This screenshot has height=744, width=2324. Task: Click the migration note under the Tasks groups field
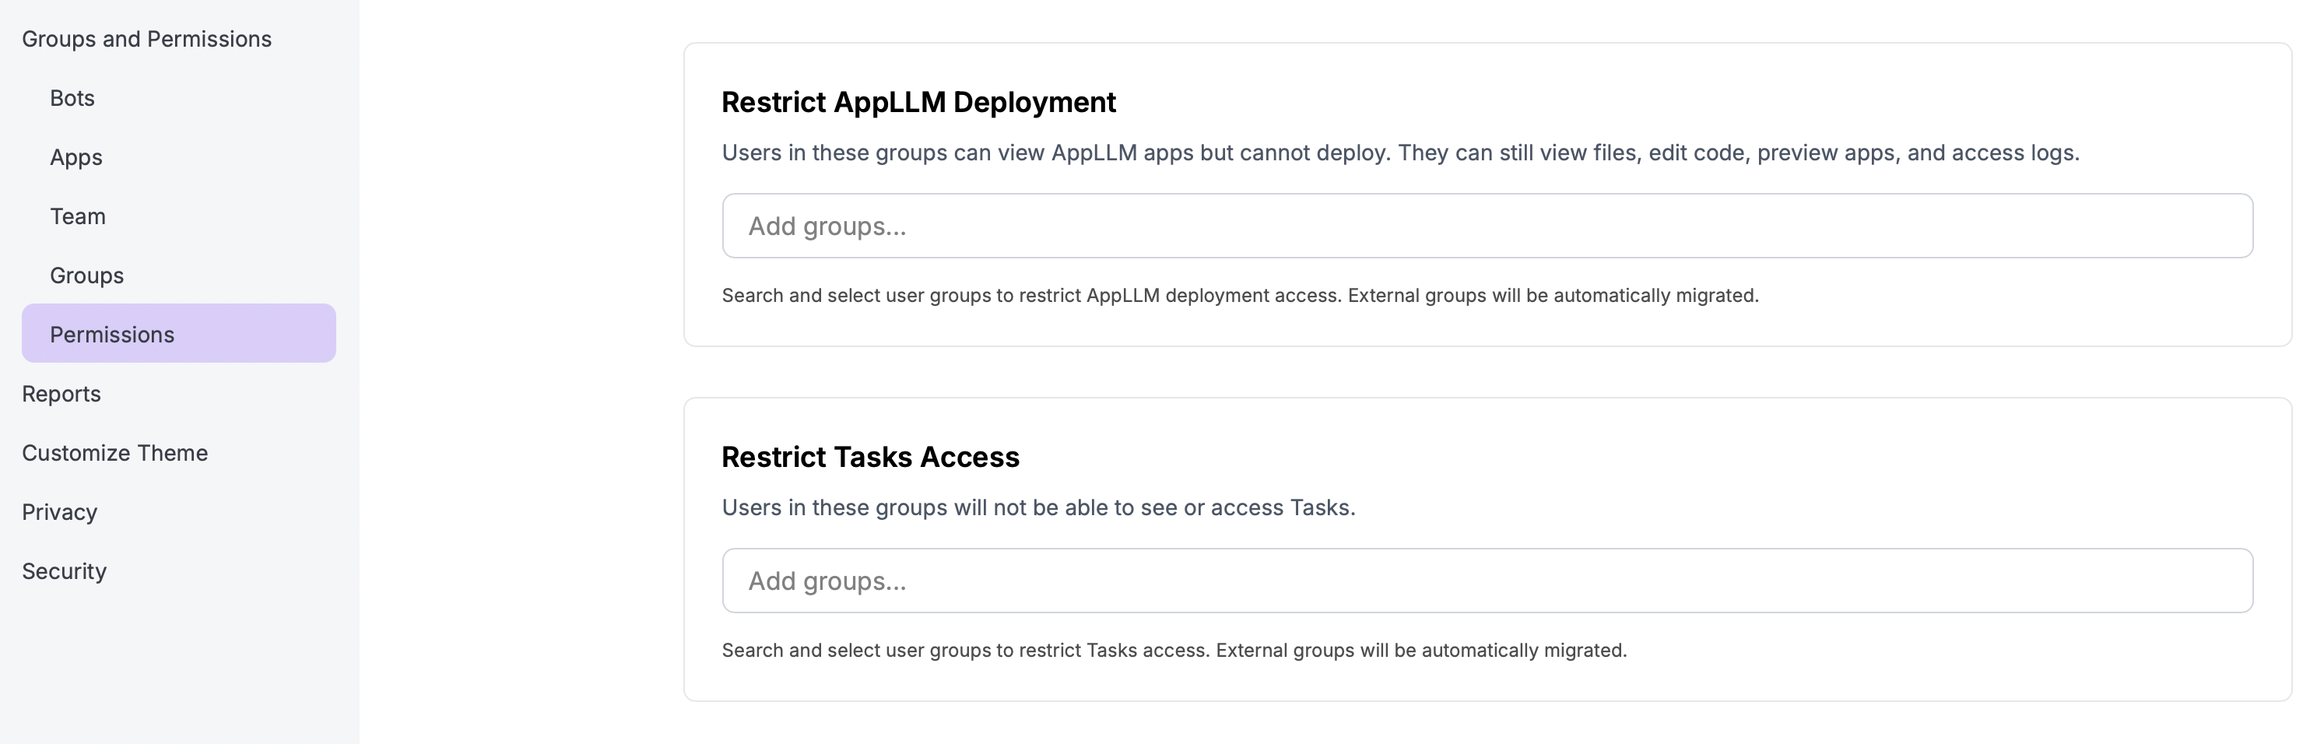(1421, 650)
